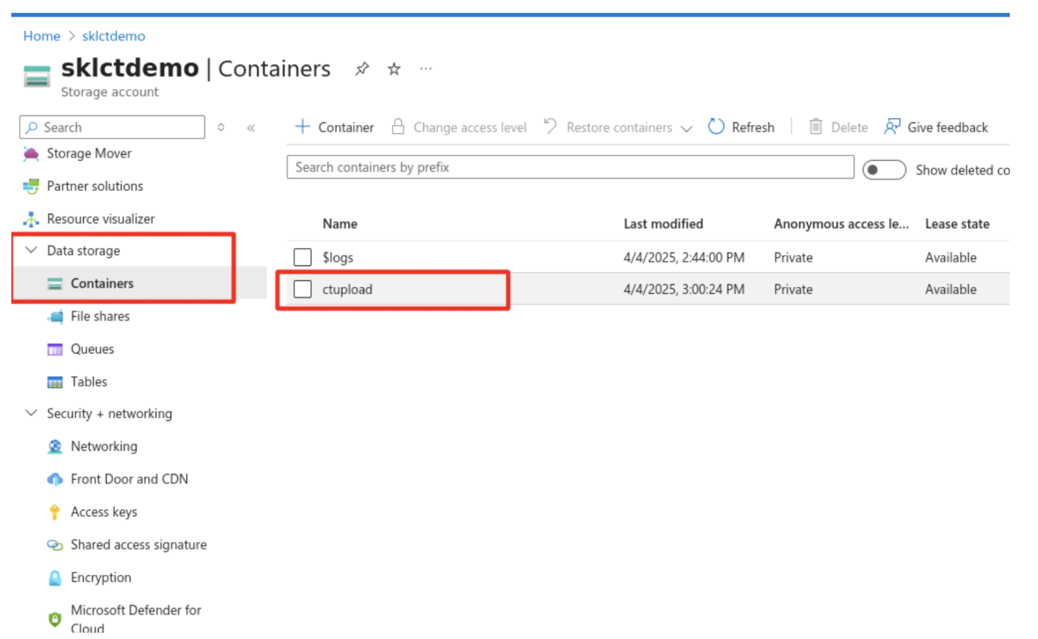
Task: Click the trash can Delete icon
Action: pyautogui.click(x=816, y=126)
